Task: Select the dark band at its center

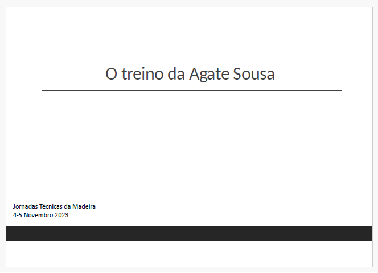Action: [189, 233]
